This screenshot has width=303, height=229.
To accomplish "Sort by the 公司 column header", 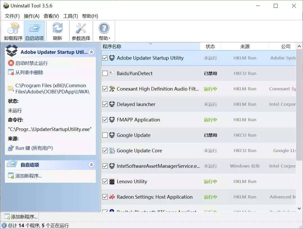I will point(283,46).
